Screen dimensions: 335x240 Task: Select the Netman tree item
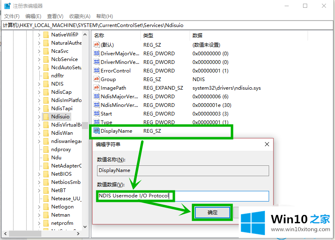point(61,215)
